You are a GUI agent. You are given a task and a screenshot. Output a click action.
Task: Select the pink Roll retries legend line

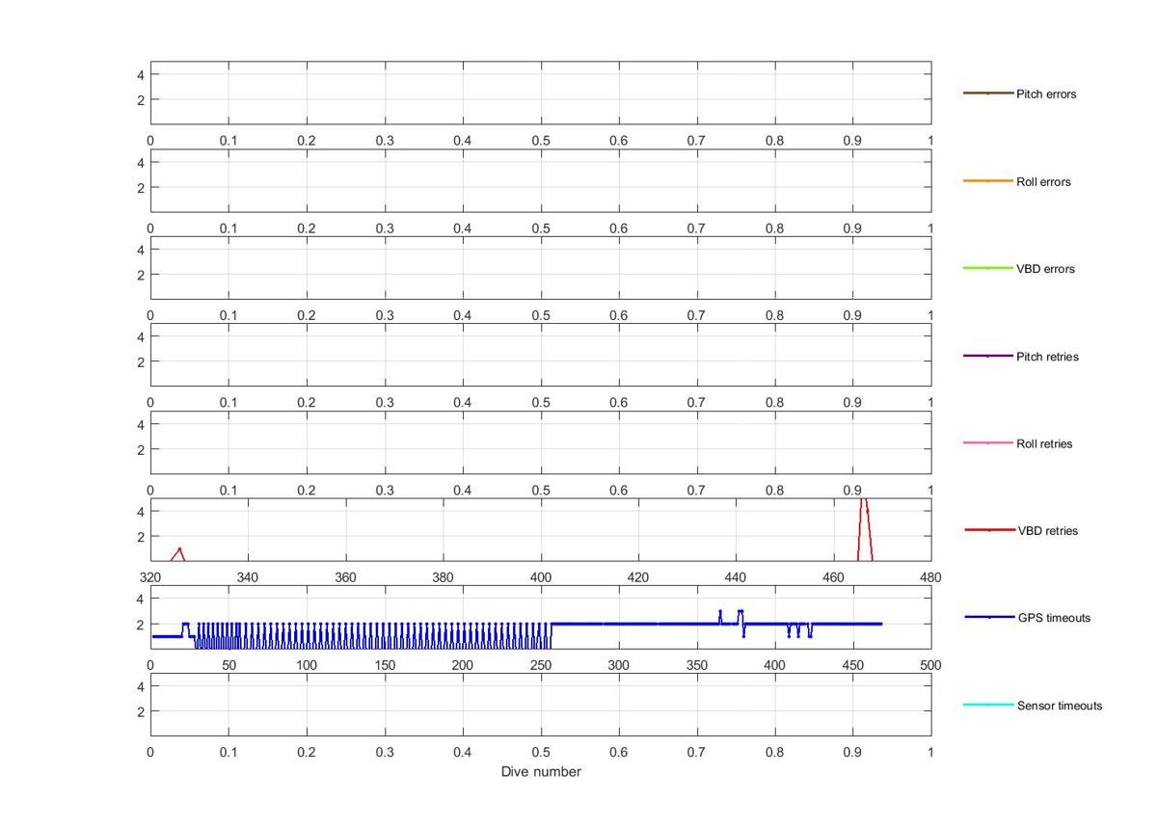tap(988, 443)
